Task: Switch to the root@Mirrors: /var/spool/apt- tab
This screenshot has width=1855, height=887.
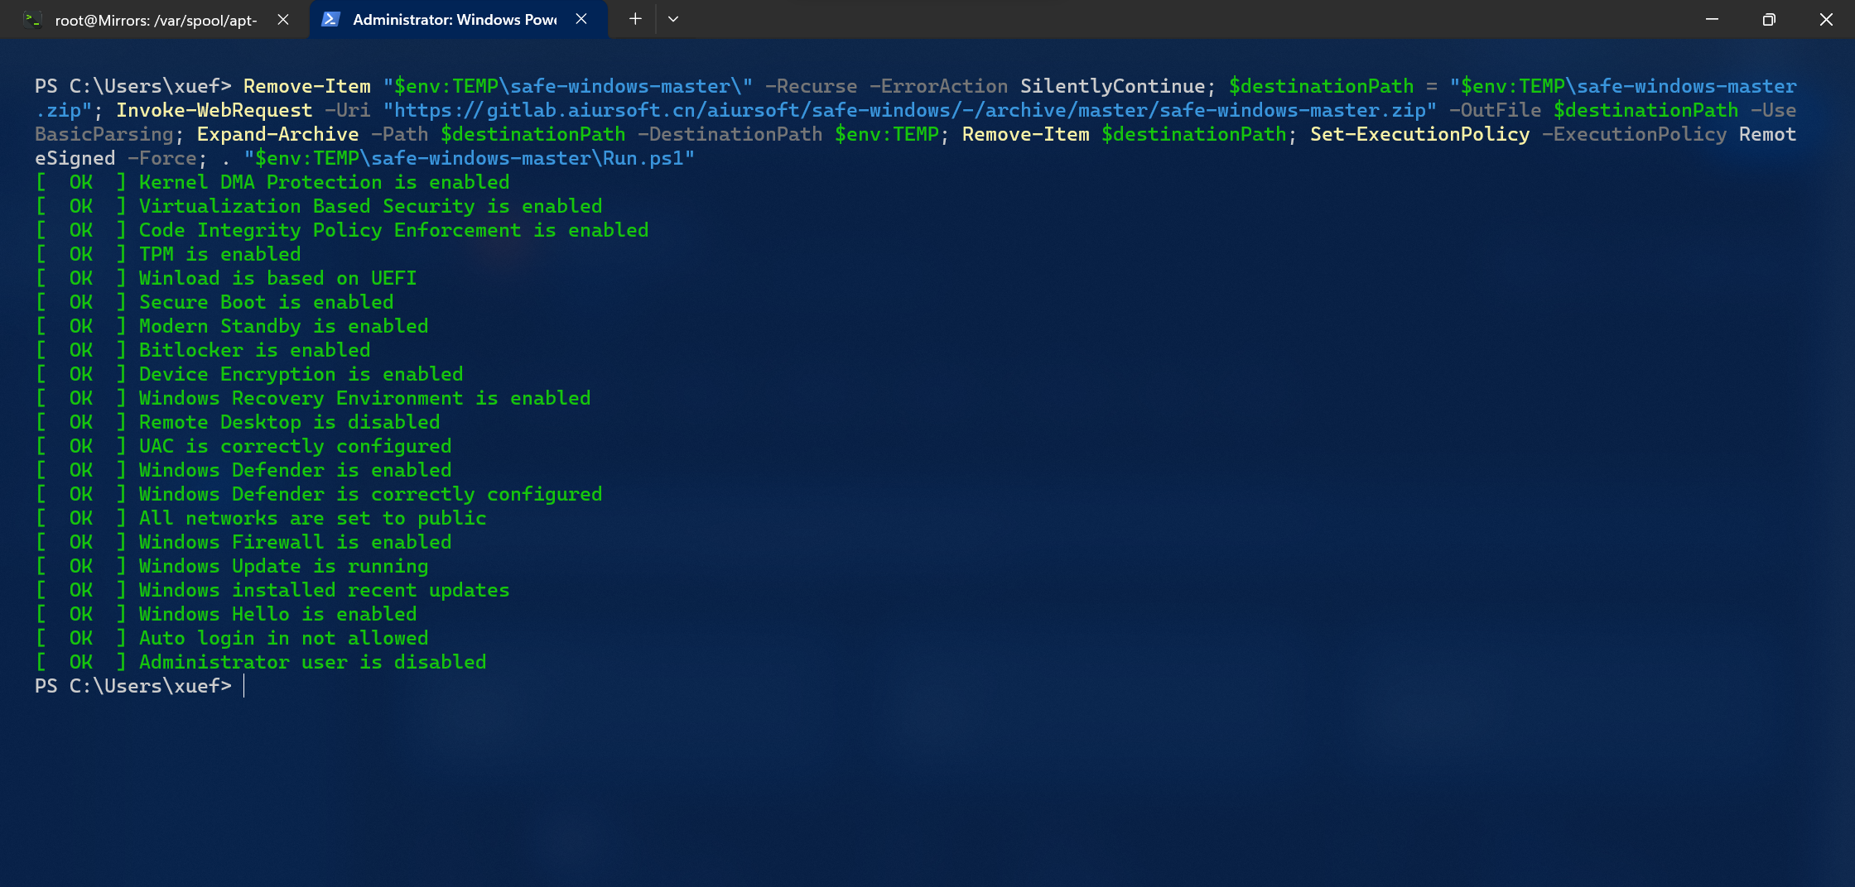Action: coord(156,20)
